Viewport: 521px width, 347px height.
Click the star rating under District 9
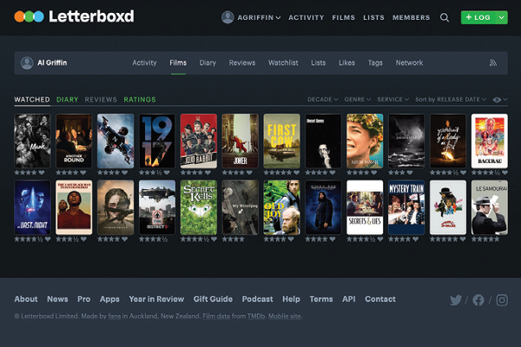point(153,239)
